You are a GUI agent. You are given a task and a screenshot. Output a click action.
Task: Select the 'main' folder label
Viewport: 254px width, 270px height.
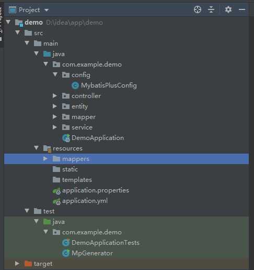[51, 44]
